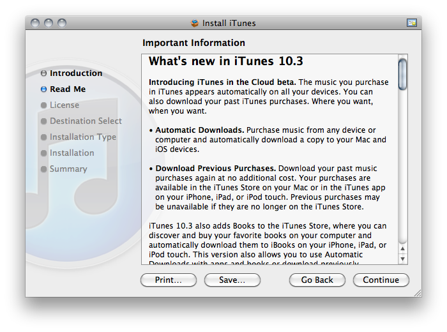
Task: Click the toolbar toggle icon at title bar right
Action: 412,23
